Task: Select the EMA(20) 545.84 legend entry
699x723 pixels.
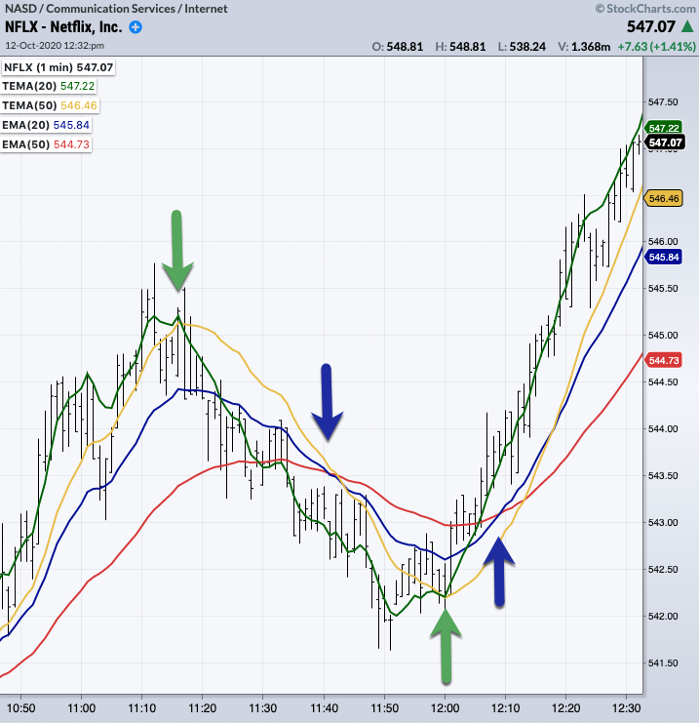Action: [46, 125]
